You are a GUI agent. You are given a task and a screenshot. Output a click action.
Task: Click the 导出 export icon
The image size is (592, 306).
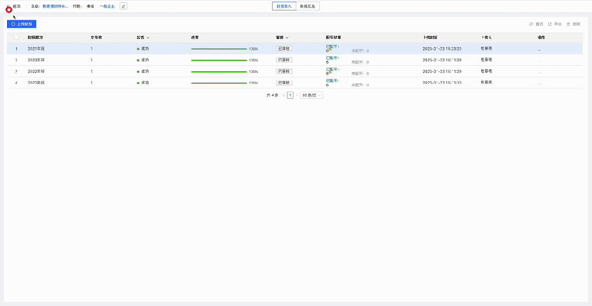coord(550,24)
